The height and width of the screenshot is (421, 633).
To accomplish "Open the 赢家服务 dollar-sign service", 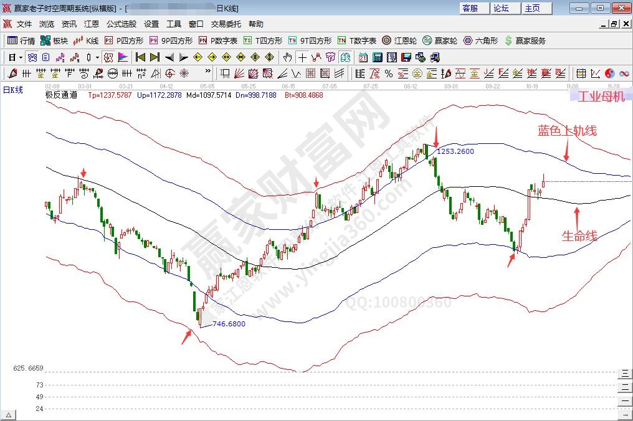I will [x=525, y=40].
